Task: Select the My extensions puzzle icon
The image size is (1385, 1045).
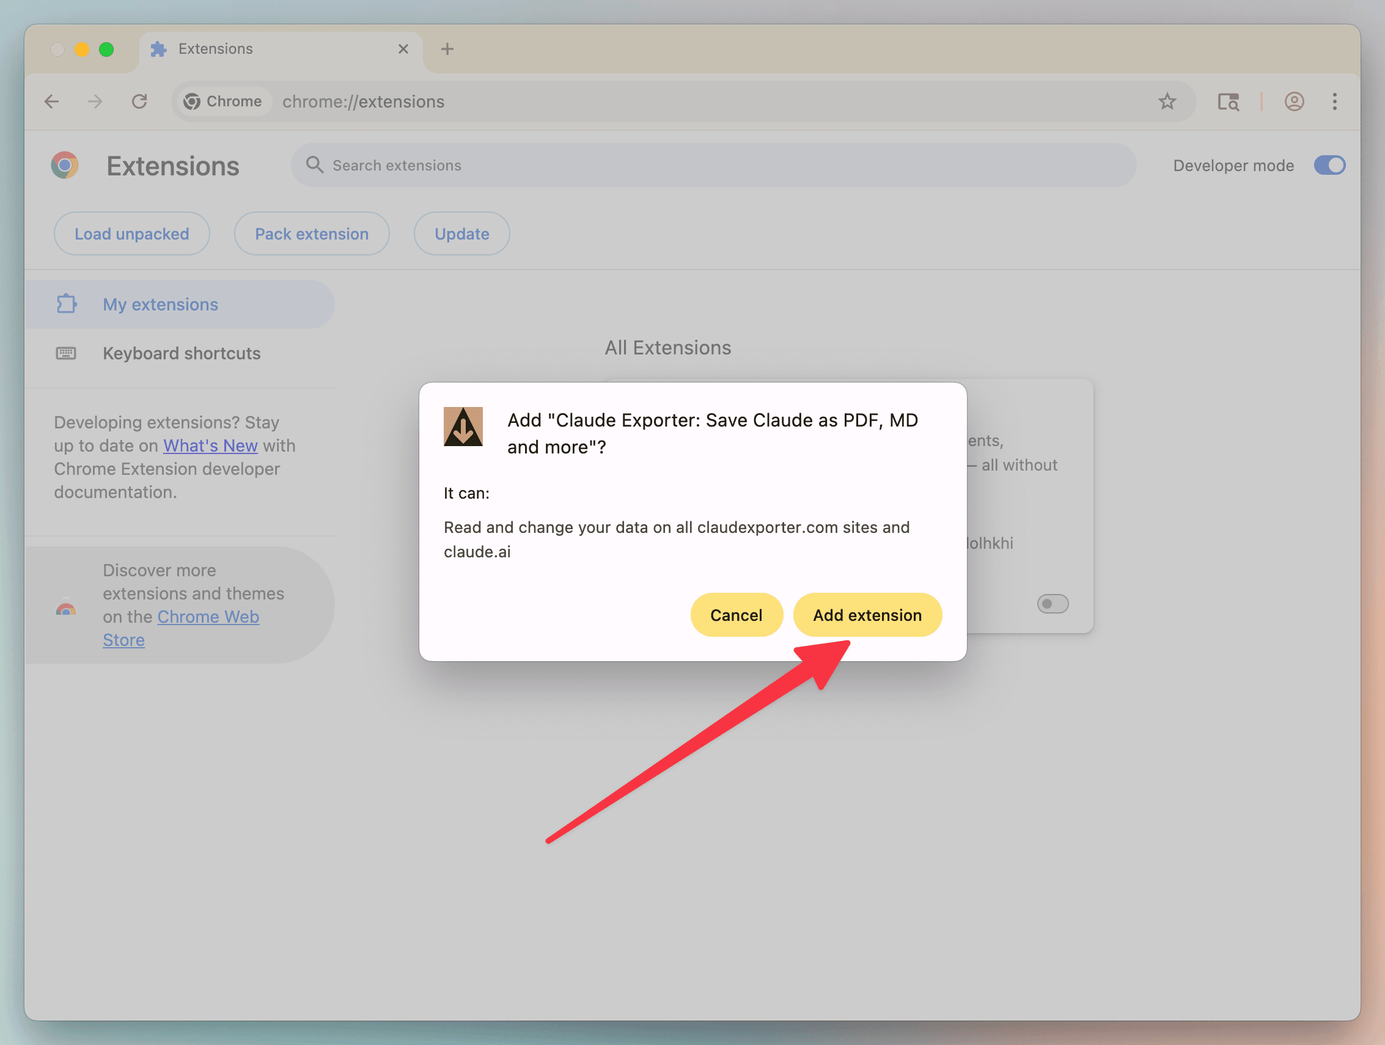Action: pyautogui.click(x=66, y=304)
